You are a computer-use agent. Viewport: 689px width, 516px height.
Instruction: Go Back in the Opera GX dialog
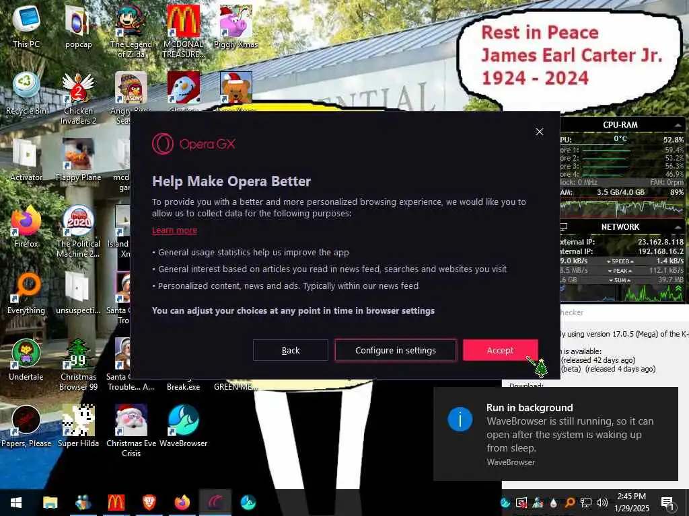(291, 350)
